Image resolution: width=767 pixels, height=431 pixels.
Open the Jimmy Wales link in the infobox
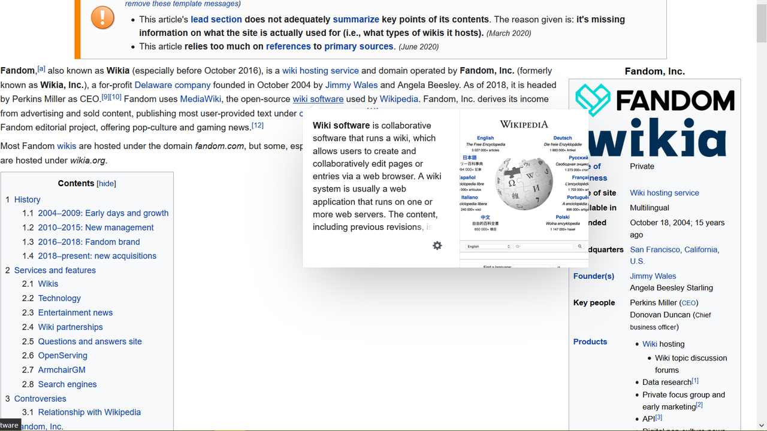pyautogui.click(x=653, y=276)
